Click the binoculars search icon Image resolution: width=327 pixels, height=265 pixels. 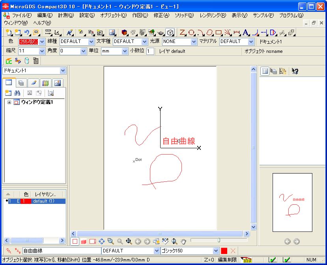pyautogui.click(x=17, y=93)
